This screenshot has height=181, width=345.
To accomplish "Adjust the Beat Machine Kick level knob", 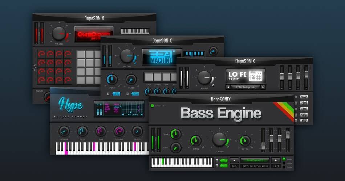I will coord(148,92).
